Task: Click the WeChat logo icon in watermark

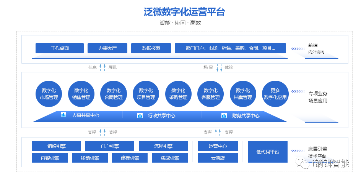Action: 306,164
